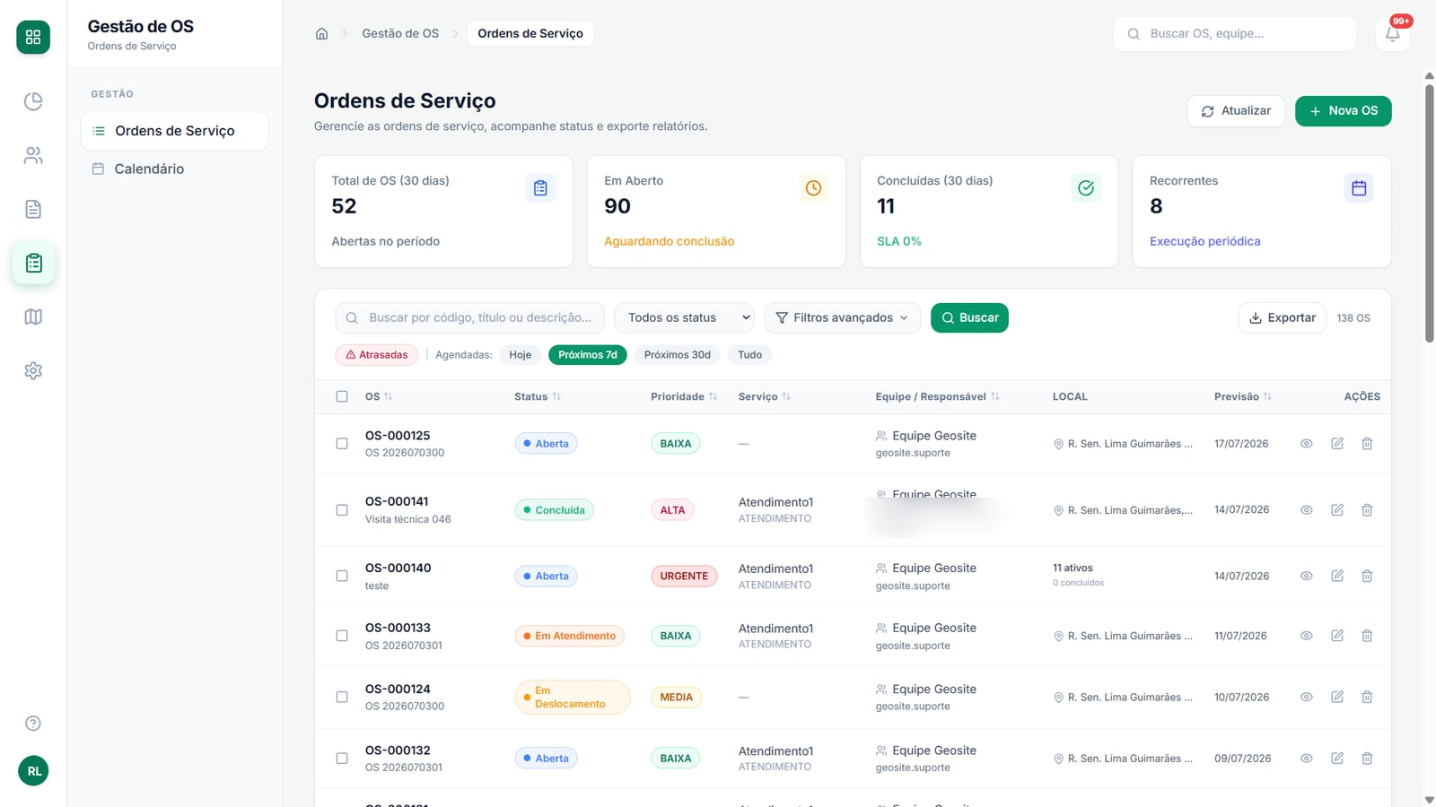Go to Gestão de OS breadcrumb
This screenshot has height=807, width=1436.
pyautogui.click(x=400, y=34)
